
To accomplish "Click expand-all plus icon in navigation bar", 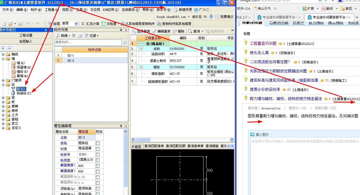I will pos(3,48).
